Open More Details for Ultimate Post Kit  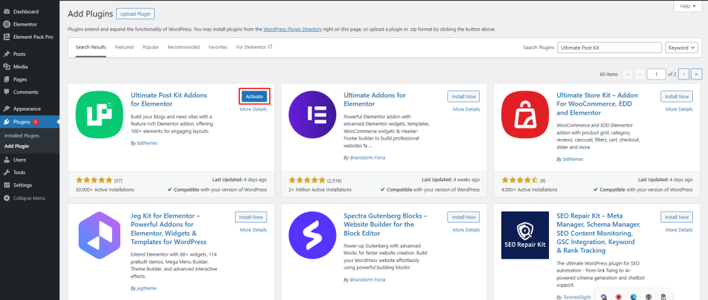253,109
